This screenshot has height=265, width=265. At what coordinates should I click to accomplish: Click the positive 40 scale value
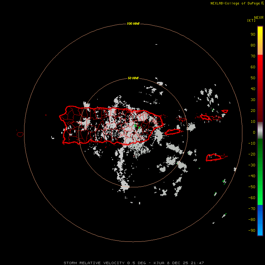coord(253,89)
